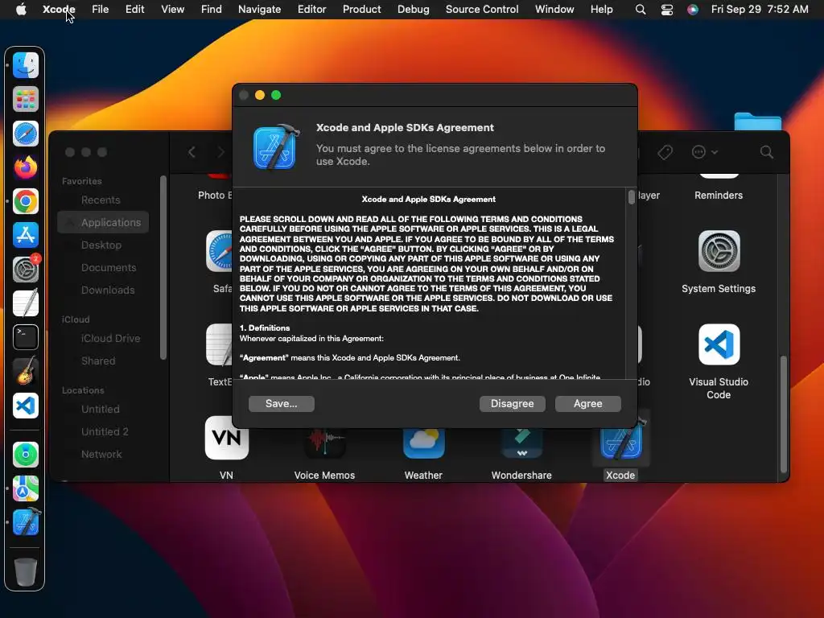Viewport: 824px width, 618px height.
Task: Open Finder from the Dock
Action: [25, 65]
